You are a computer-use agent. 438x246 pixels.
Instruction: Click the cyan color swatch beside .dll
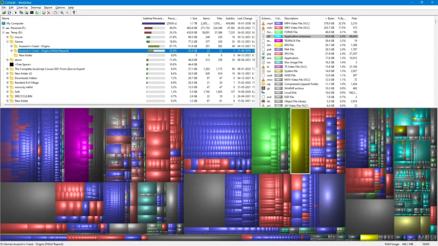(278, 37)
